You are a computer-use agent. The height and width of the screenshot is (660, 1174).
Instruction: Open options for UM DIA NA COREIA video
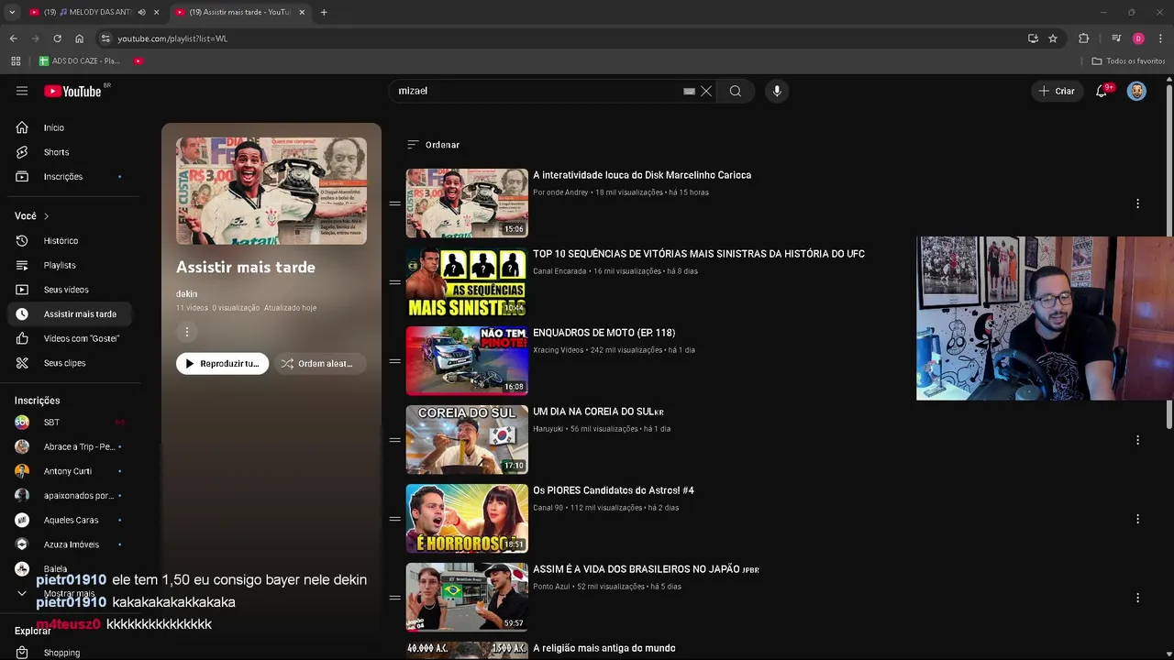tap(1137, 440)
